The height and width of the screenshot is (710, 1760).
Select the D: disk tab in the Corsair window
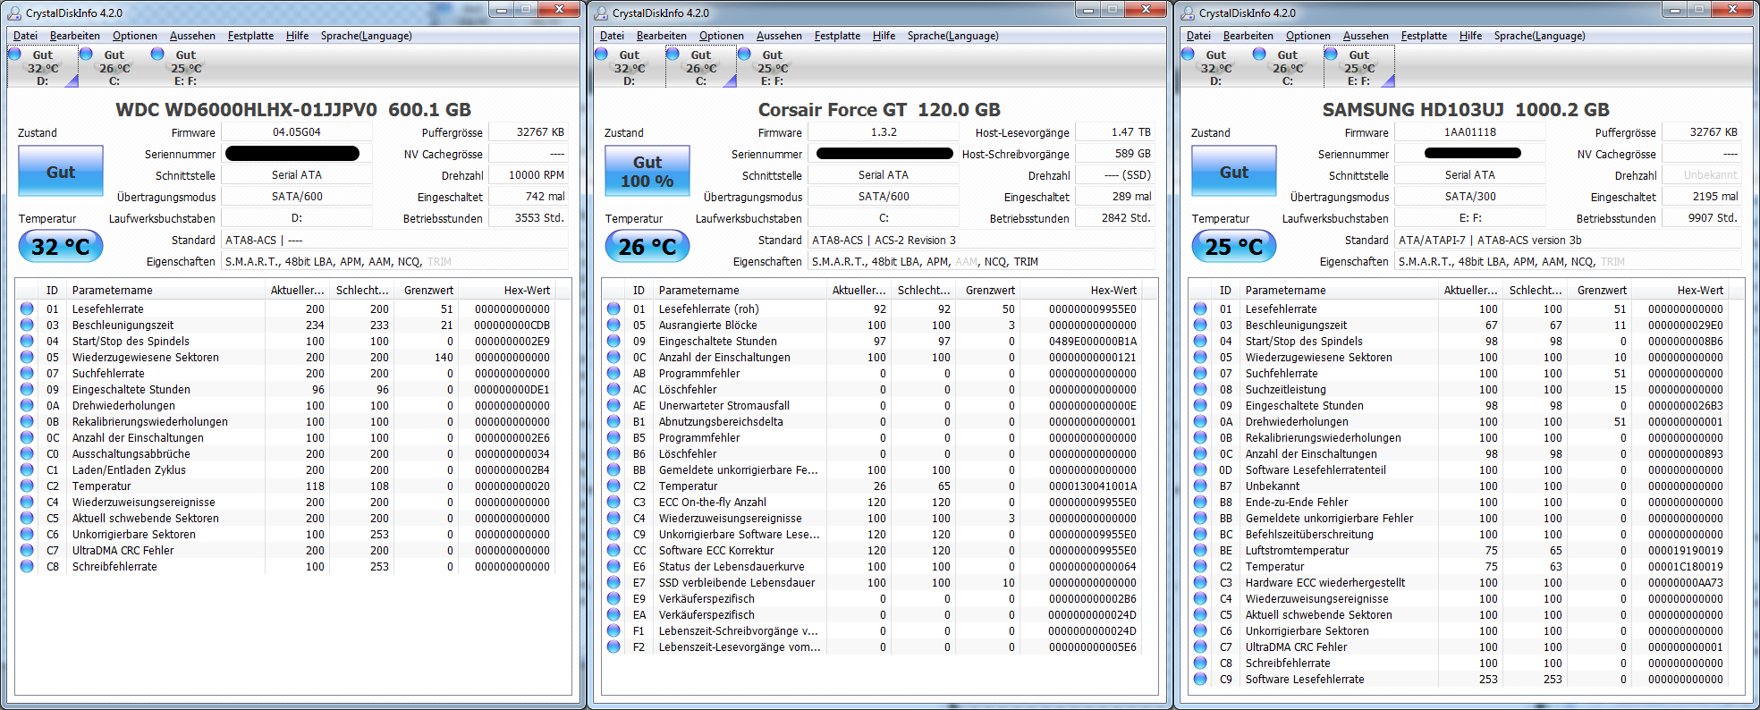[630, 67]
